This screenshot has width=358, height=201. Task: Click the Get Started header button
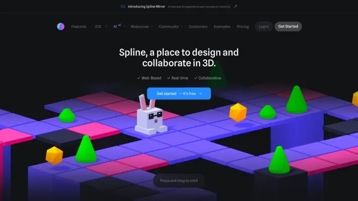(x=288, y=27)
